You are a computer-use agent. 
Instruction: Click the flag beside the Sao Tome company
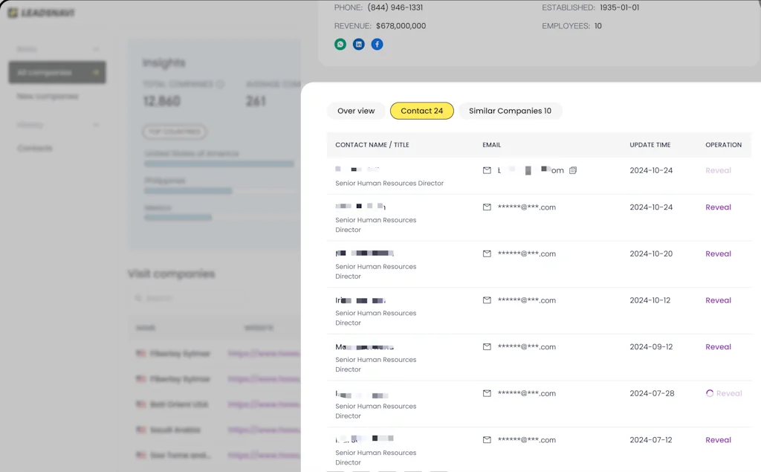[141, 455]
